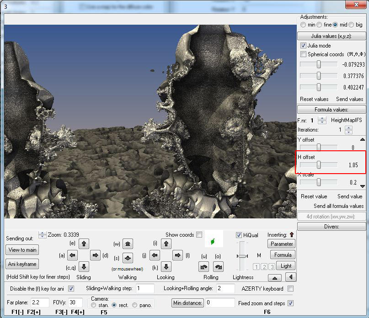Click the F.nr formula number stepper

point(322,120)
